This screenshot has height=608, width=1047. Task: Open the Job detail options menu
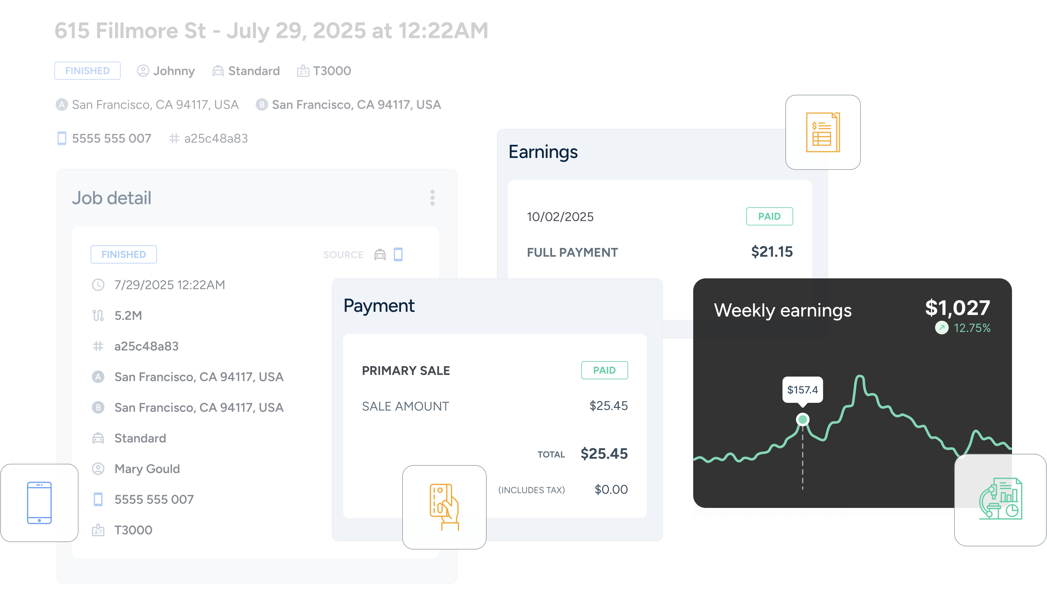click(432, 198)
